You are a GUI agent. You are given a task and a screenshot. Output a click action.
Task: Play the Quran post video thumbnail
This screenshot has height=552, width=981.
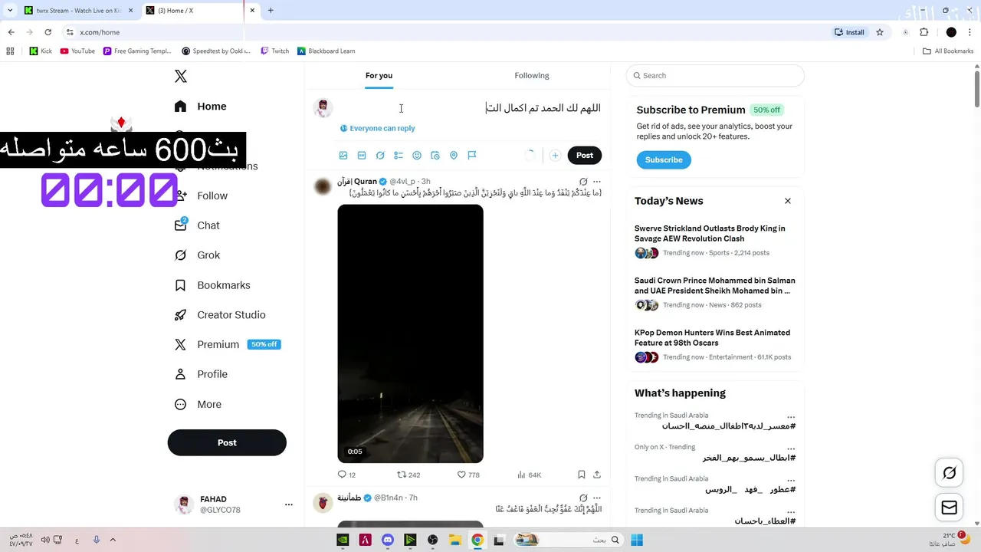[x=410, y=333]
